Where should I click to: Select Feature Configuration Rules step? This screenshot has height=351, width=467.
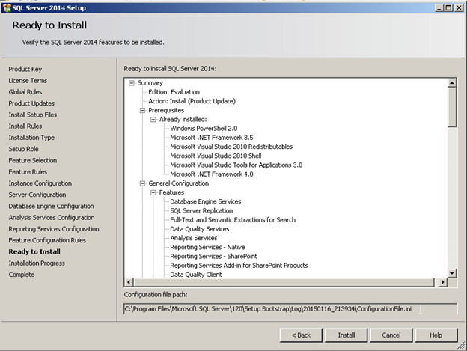pos(47,240)
